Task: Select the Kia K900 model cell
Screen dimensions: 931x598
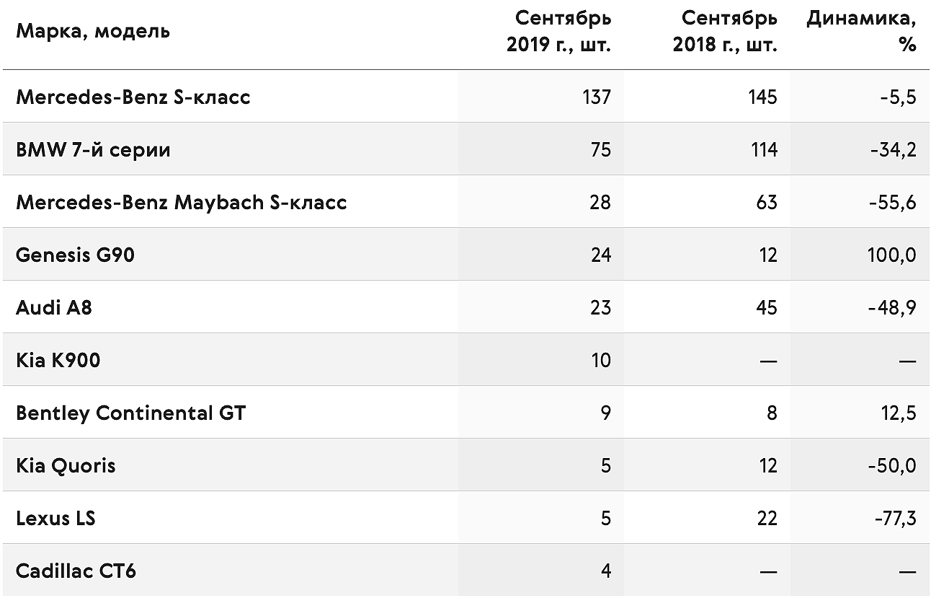Action: pyautogui.click(x=58, y=360)
